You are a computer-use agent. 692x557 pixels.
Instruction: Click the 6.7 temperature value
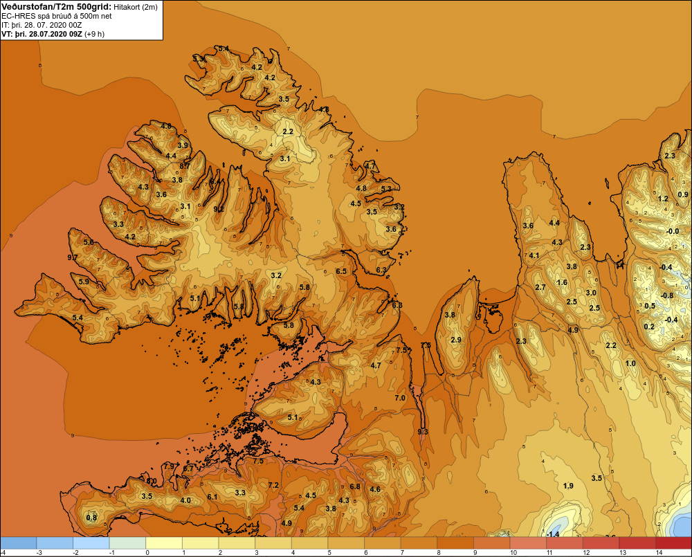click(188, 468)
